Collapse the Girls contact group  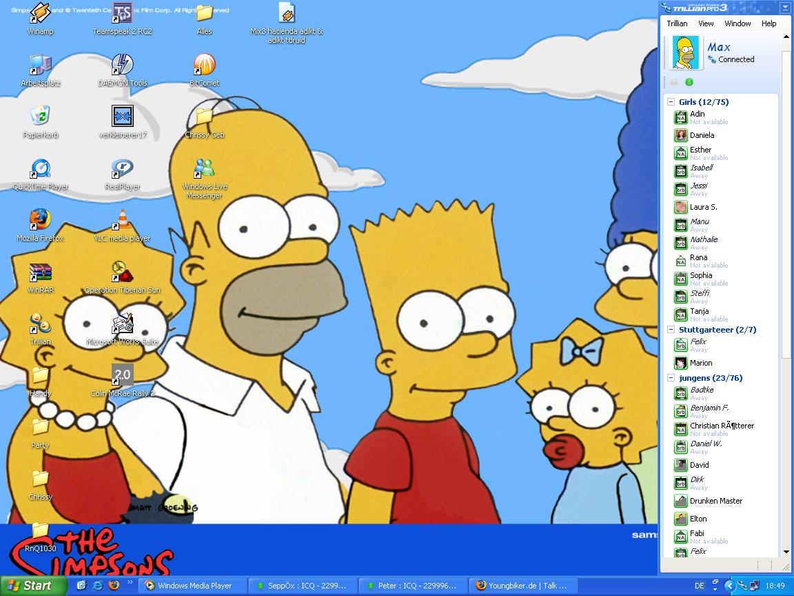coord(671,102)
